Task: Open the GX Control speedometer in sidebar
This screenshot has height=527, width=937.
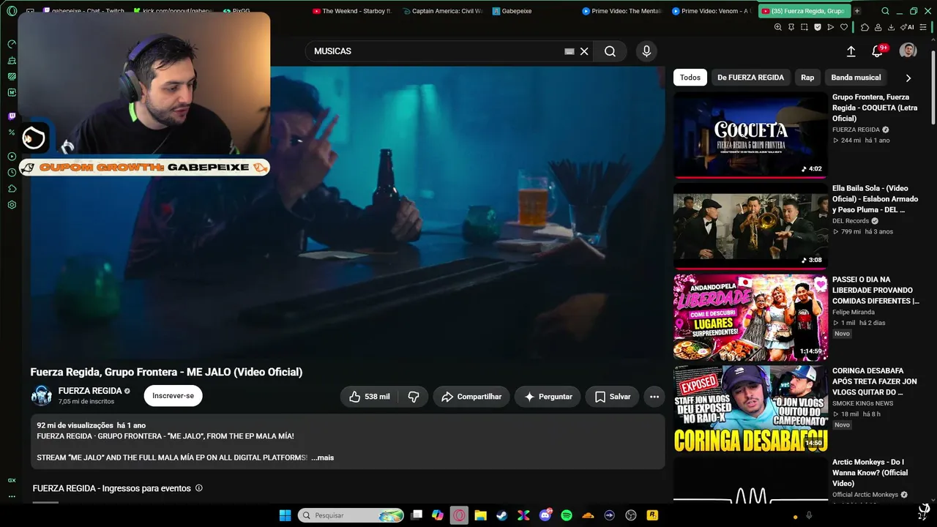Action: pyautogui.click(x=12, y=44)
